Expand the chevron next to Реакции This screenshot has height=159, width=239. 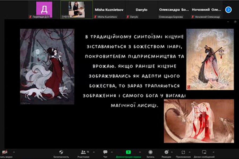pos(172,152)
